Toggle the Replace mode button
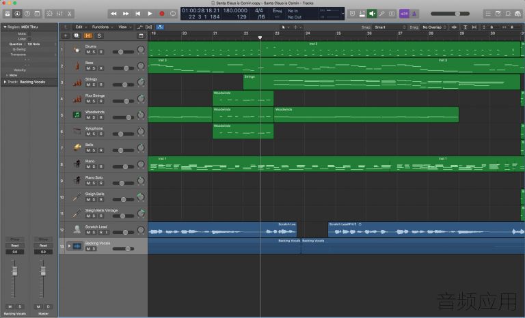Viewport: 525px width, 318px height. click(x=352, y=14)
